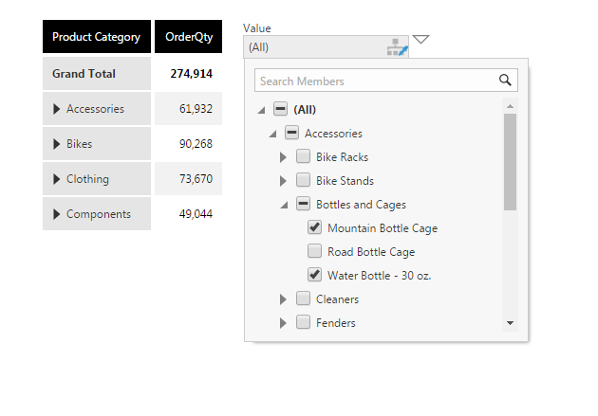Expand the Bike Stands tree node
598x416 pixels.
tap(283, 180)
